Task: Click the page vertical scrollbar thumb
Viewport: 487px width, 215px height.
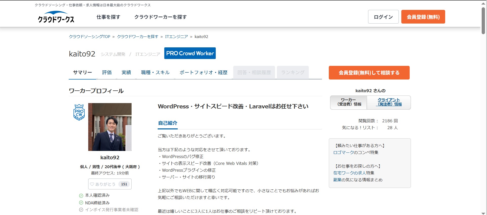Action: [483, 21]
